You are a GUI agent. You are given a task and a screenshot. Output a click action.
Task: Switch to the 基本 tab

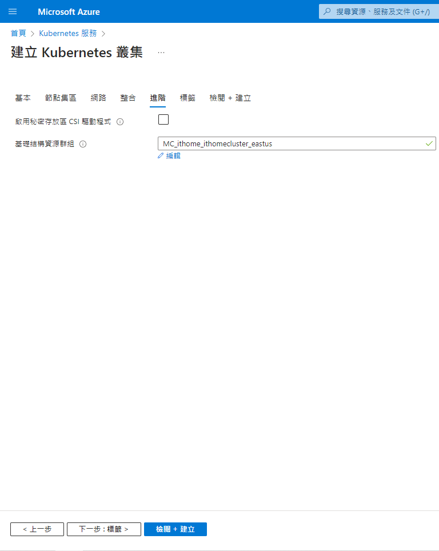pos(23,98)
